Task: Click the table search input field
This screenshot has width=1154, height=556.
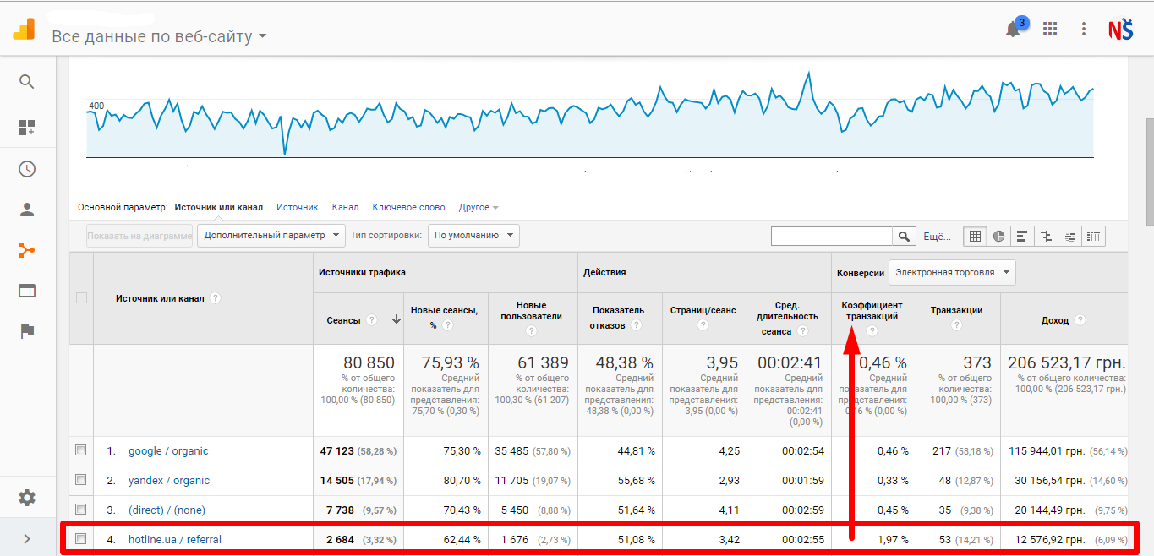Action: click(x=832, y=237)
